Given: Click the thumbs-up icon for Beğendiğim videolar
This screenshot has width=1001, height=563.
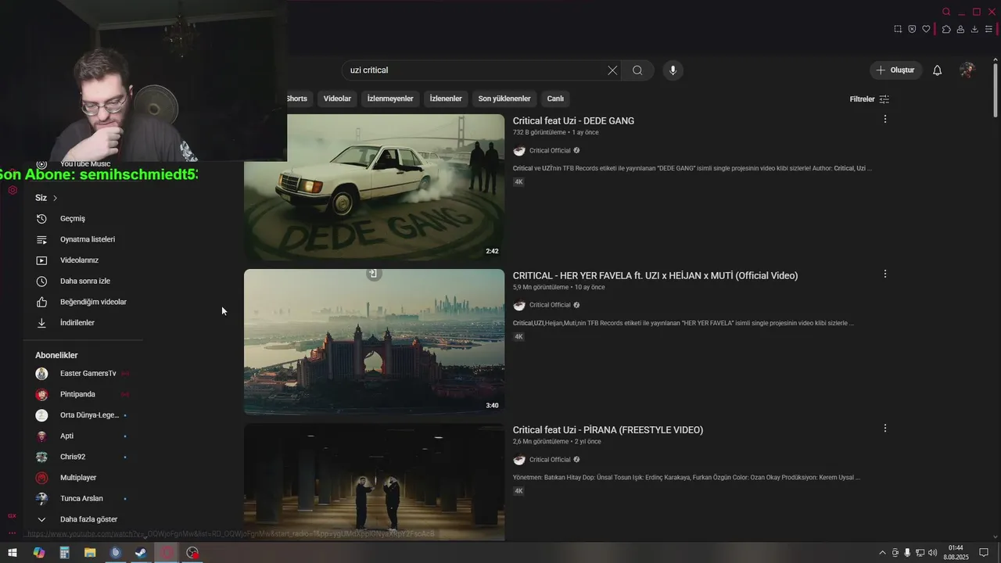Looking at the screenshot, I should pos(42,302).
